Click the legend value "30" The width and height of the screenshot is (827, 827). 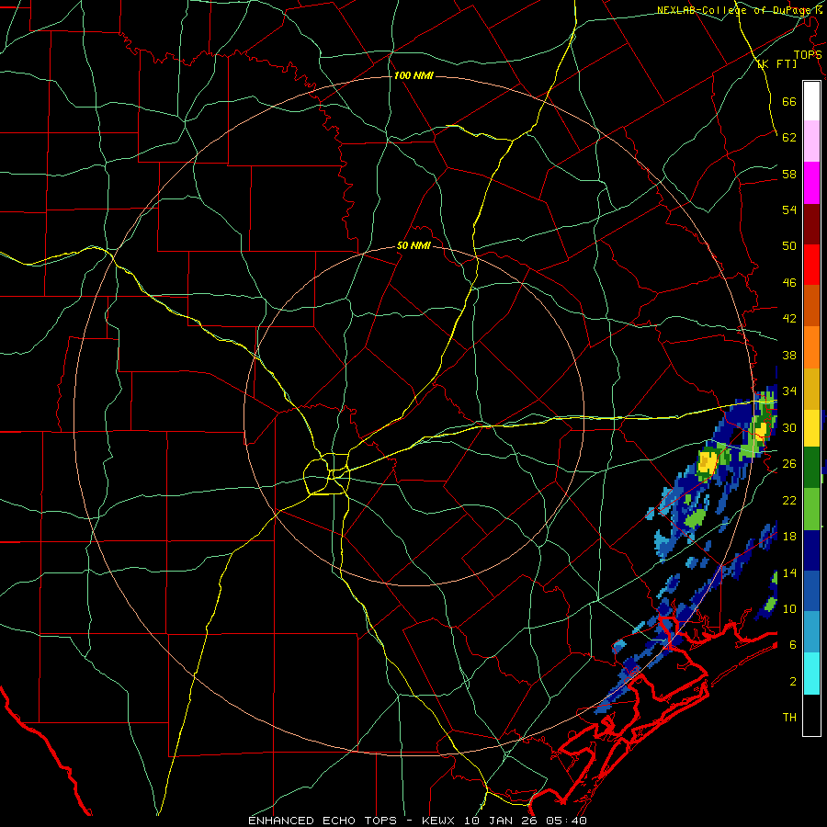(x=789, y=427)
